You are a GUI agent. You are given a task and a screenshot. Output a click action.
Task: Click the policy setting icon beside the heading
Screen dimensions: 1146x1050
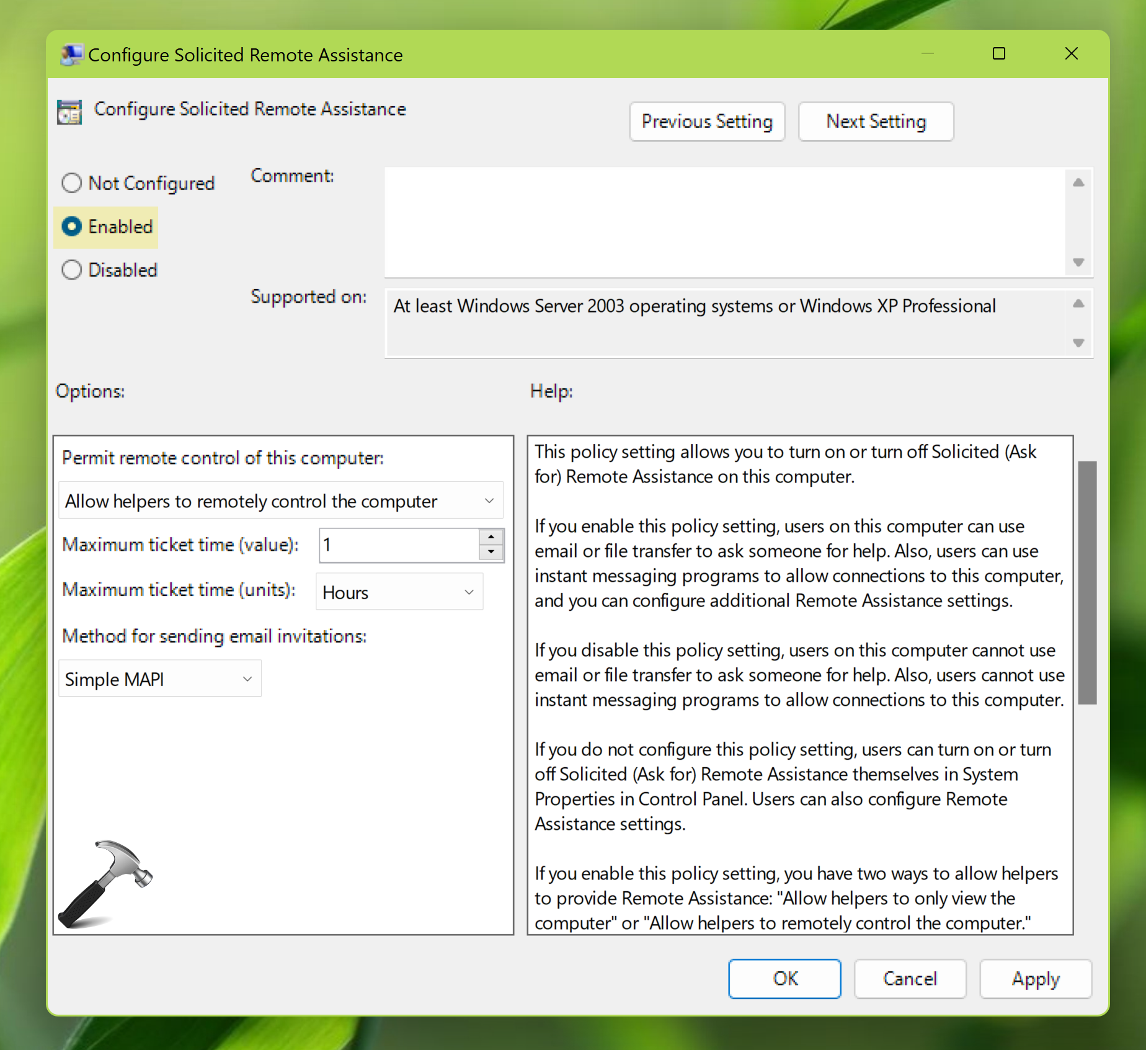(69, 112)
